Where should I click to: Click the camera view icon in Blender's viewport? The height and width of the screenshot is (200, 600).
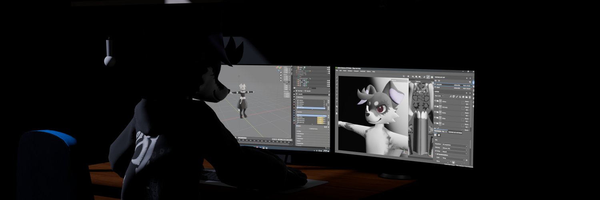point(281,78)
